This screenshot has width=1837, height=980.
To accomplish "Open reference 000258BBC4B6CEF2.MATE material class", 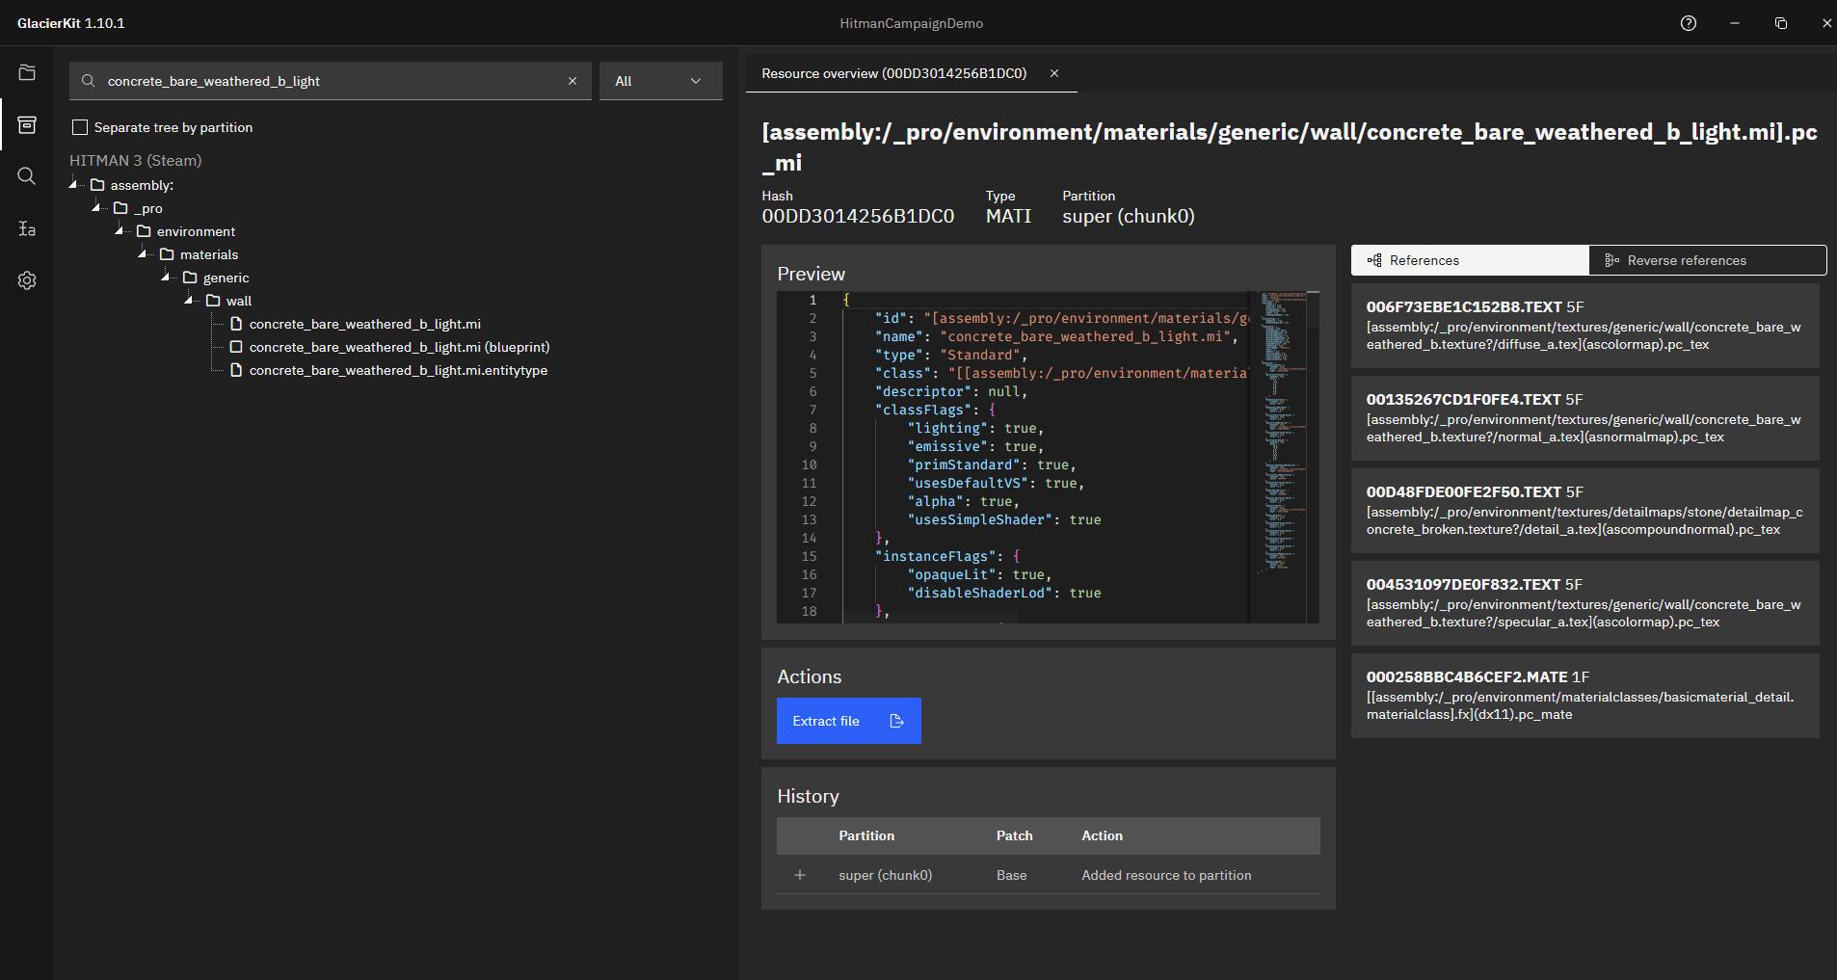I will pyautogui.click(x=1585, y=696).
